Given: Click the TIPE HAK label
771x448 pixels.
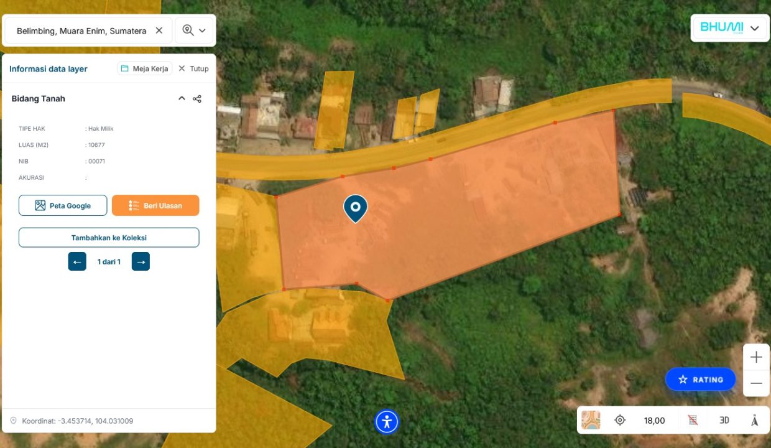Looking at the screenshot, I should [x=32, y=129].
